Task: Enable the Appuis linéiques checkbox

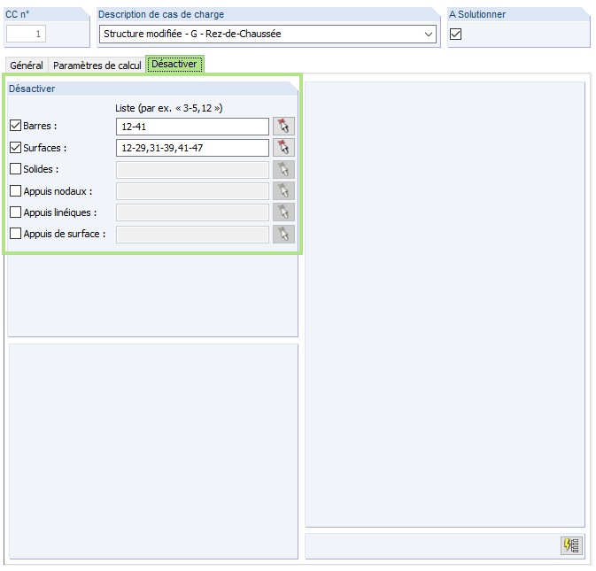Action: 15,212
